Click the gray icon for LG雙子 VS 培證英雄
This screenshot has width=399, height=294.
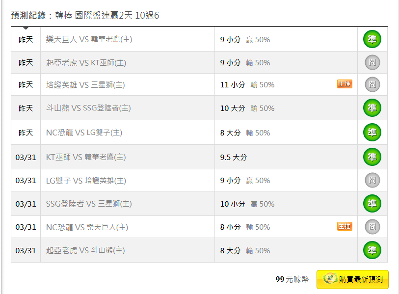(x=372, y=180)
